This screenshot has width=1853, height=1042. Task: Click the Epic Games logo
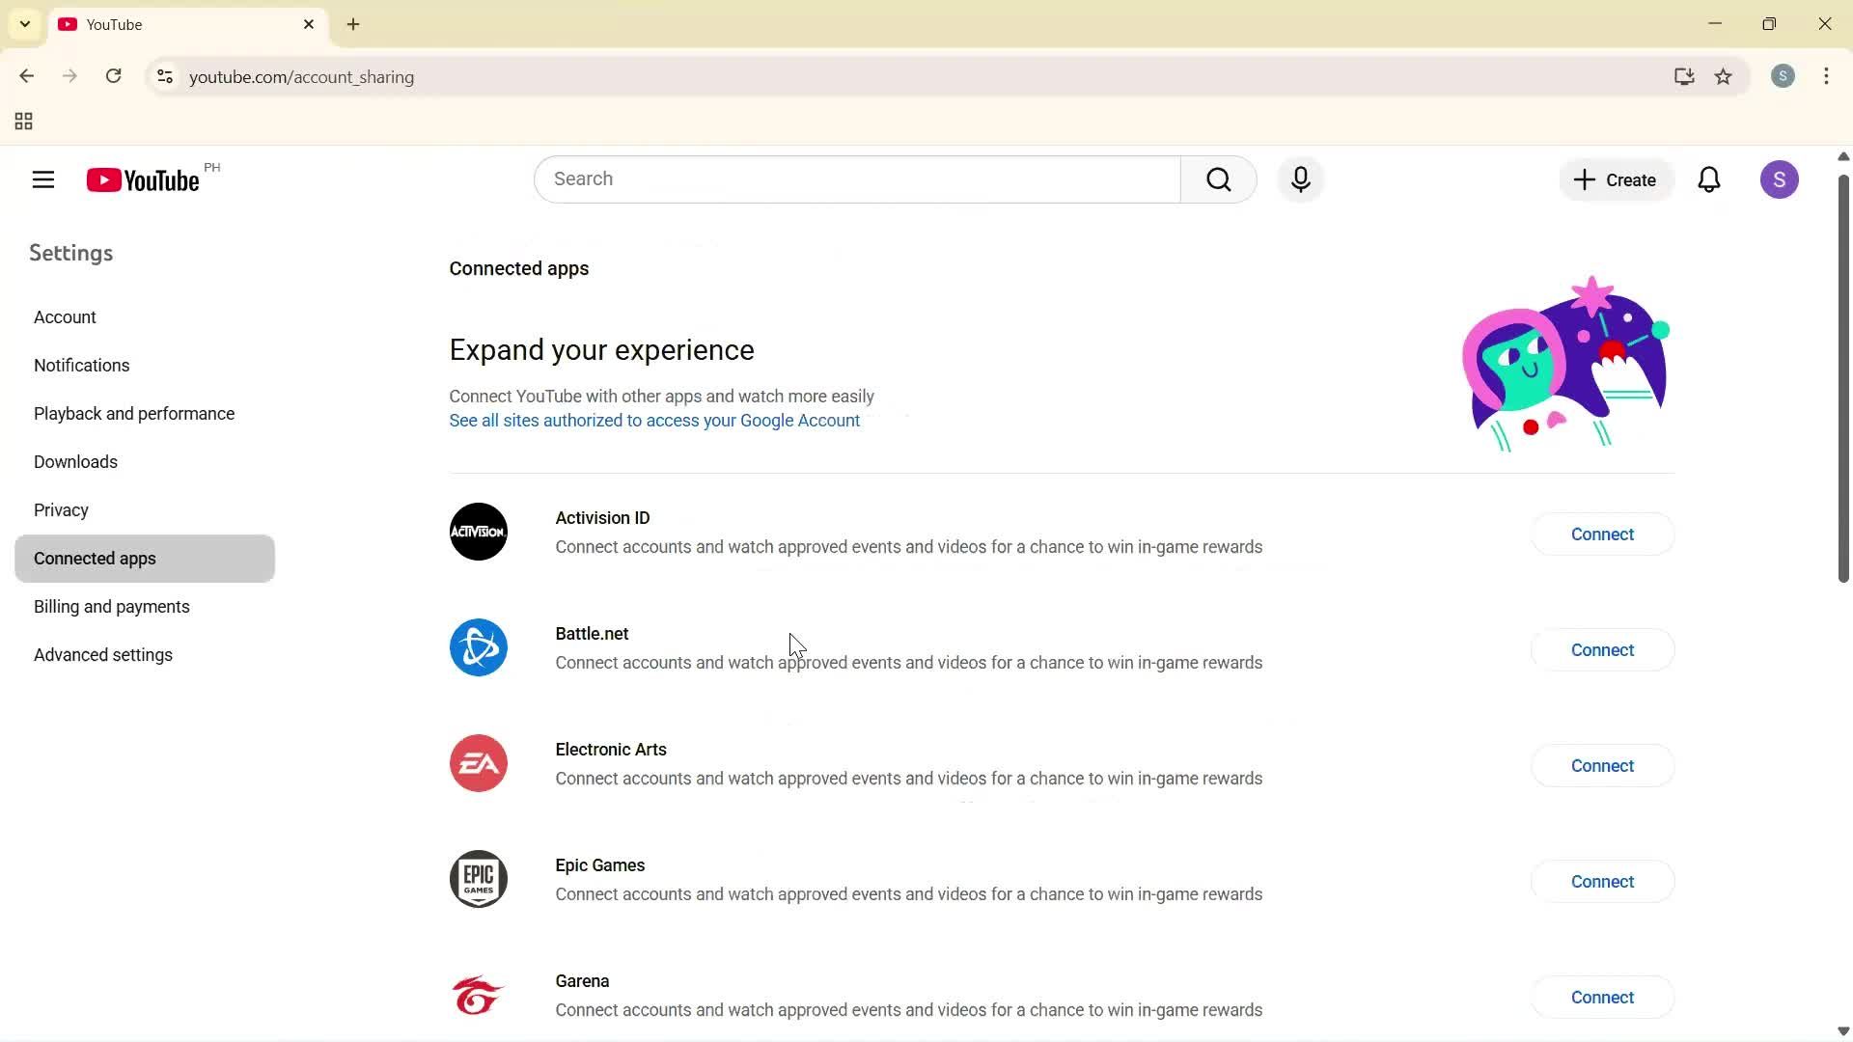(478, 879)
